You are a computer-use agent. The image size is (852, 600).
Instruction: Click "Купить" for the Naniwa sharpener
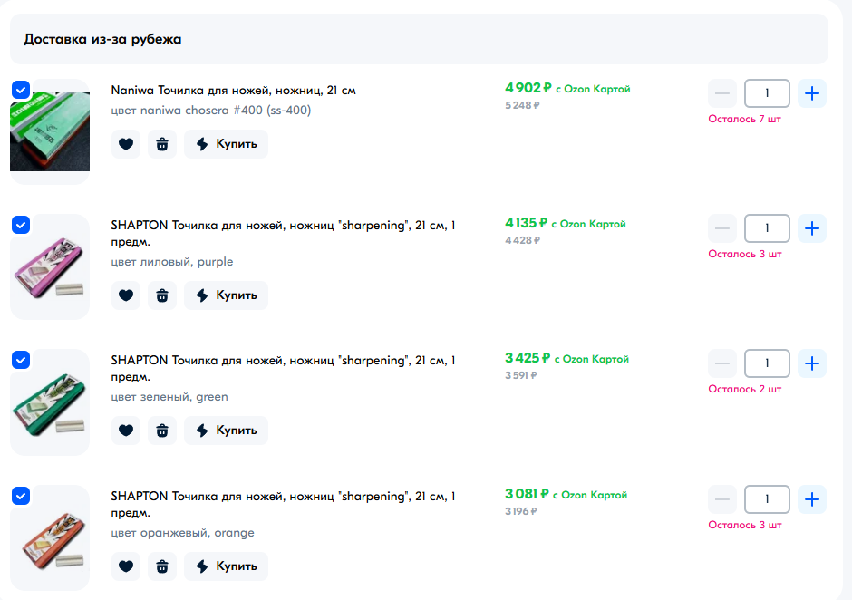click(227, 144)
